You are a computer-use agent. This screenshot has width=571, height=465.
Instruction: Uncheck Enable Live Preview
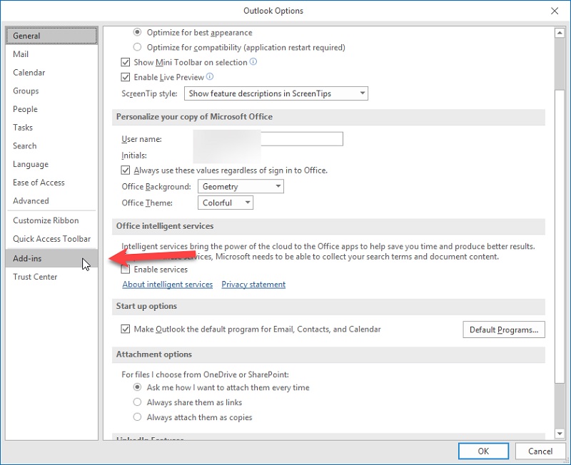tap(126, 77)
